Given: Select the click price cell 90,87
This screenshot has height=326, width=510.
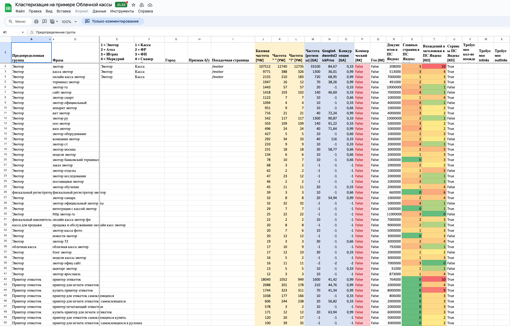Looking at the screenshot, I should coord(329,118).
